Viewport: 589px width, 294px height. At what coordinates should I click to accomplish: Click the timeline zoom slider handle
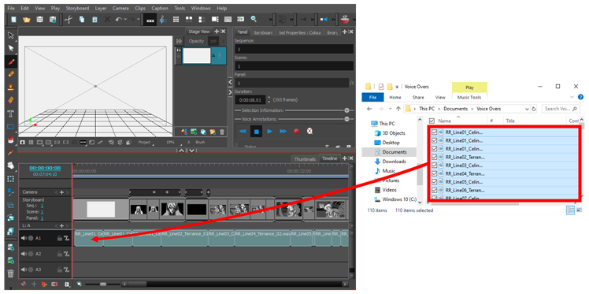[x=103, y=284]
